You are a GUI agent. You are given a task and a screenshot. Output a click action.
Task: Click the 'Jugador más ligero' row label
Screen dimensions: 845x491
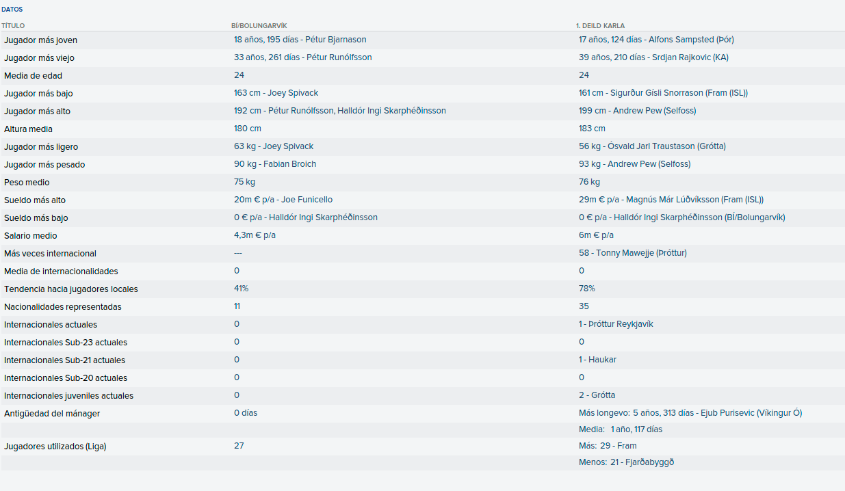(41, 147)
